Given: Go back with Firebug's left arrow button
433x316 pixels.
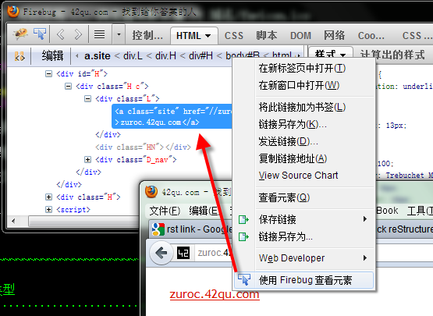Looking at the screenshot, I should pyautogui.click(x=61, y=35).
